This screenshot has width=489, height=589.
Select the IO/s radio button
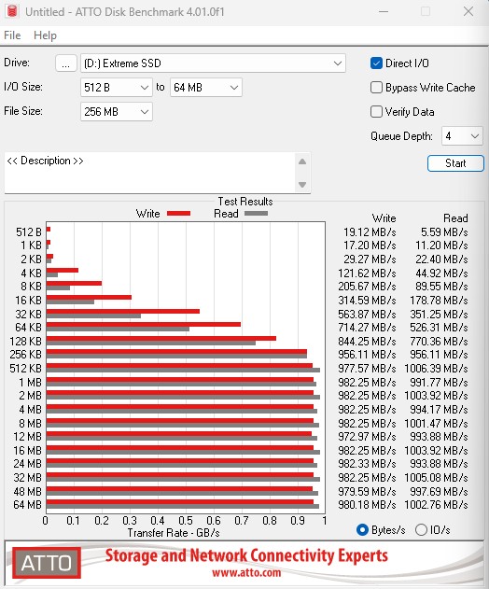pos(422,529)
